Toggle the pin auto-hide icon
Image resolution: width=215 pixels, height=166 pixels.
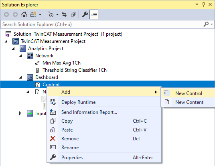tap(204, 4)
